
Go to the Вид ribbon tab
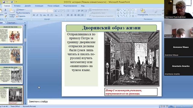(83, 6)
